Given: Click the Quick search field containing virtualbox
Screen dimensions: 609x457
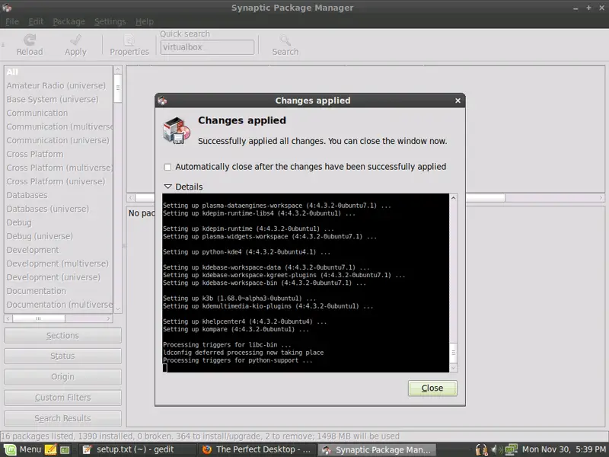Looking at the screenshot, I should coord(207,47).
